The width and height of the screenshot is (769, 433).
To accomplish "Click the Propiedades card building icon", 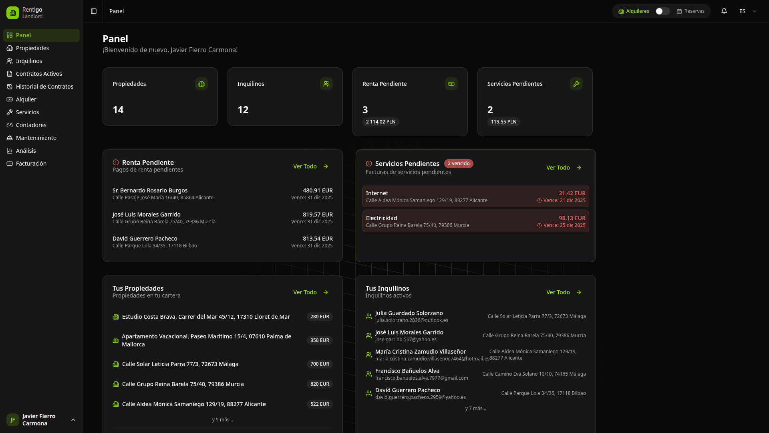I will tap(201, 84).
